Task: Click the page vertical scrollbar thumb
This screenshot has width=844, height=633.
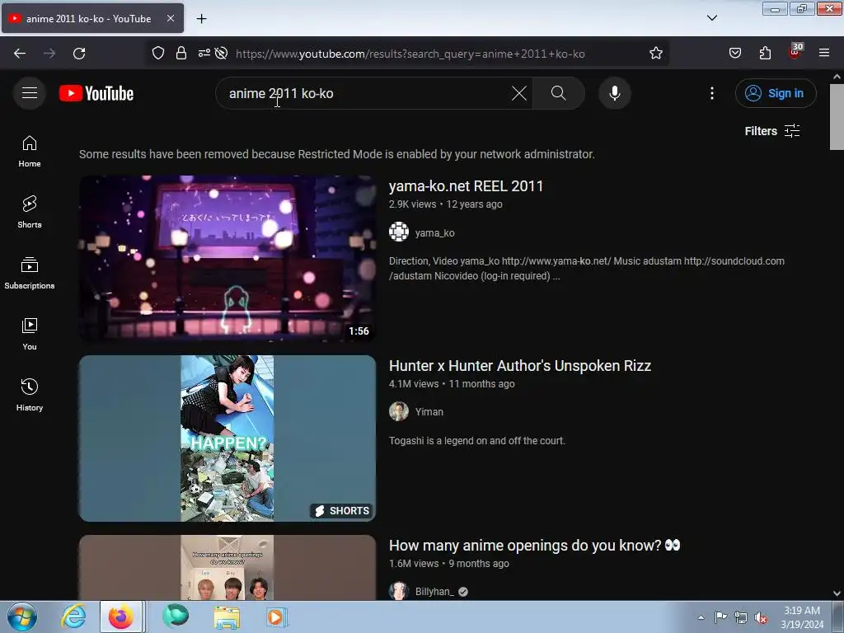Action: click(x=837, y=117)
